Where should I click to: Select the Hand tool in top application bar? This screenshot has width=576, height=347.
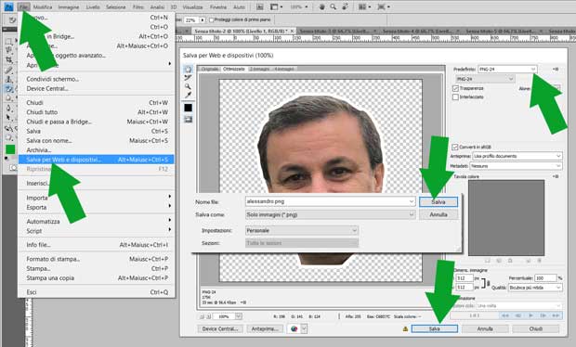pos(321,6)
